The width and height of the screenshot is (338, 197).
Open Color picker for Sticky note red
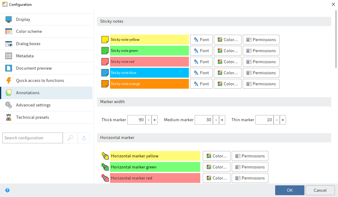[x=227, y=62]
